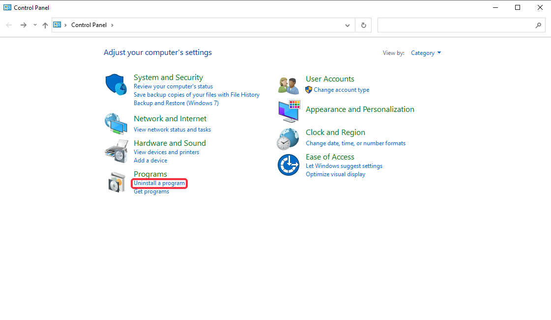551x320 pixels.
Task: Open the User Accounts people icon
Action: [x=288, y=85]
